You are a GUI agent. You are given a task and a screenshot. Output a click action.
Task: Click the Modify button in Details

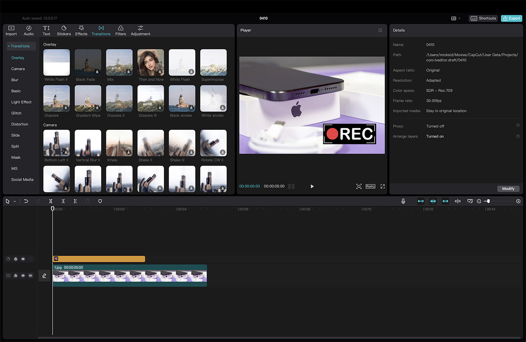tap(508, 189)
